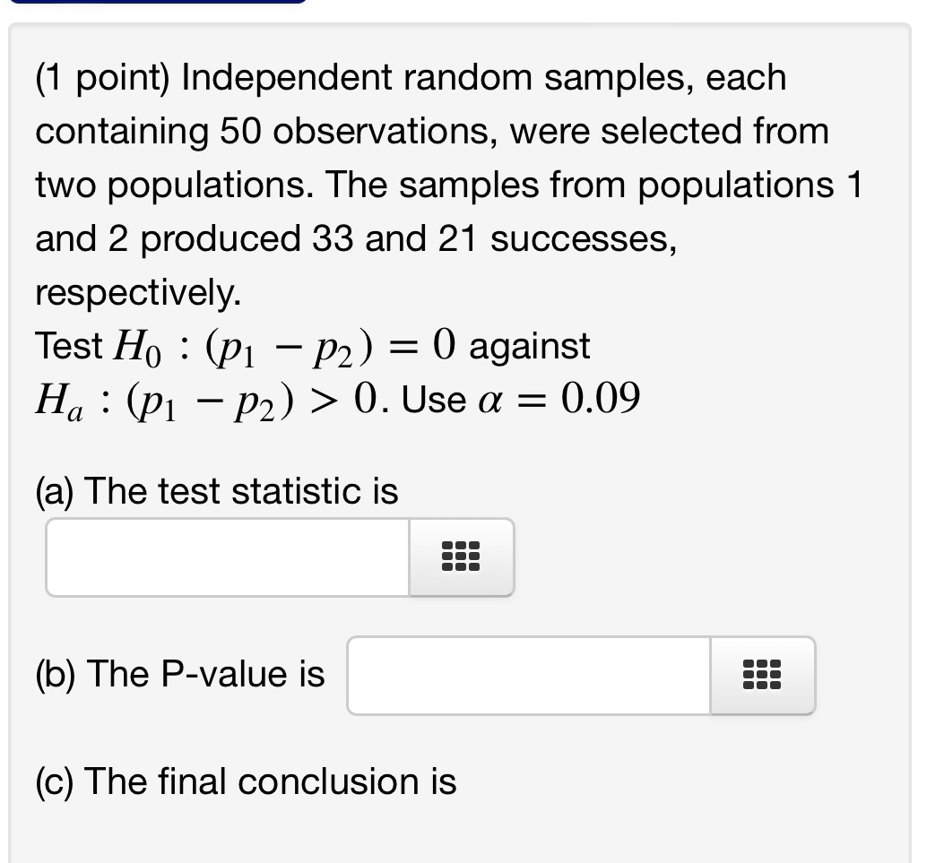The height and width of the screenshot is (863, 944).
Task: Click the test statistic answer field
Action: click(224, 557)
